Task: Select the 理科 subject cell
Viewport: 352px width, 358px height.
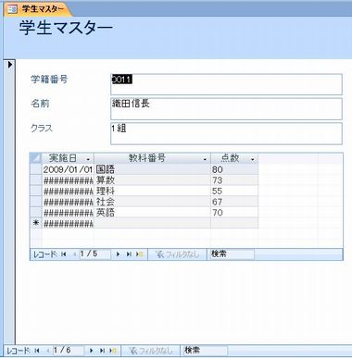Action: click(153, 191)
